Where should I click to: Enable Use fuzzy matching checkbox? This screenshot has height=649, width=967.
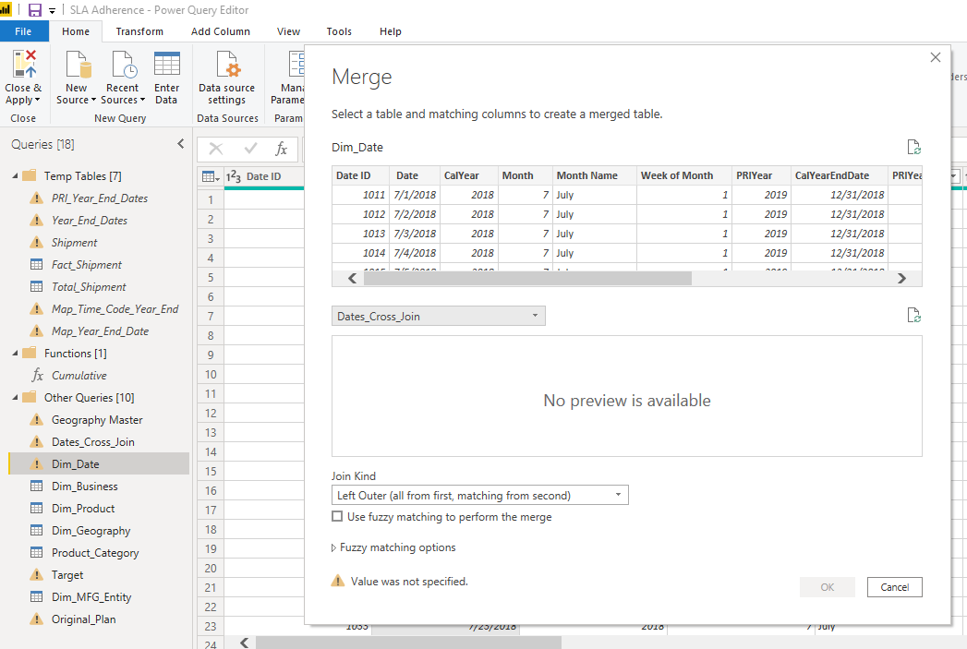(337, 516)
